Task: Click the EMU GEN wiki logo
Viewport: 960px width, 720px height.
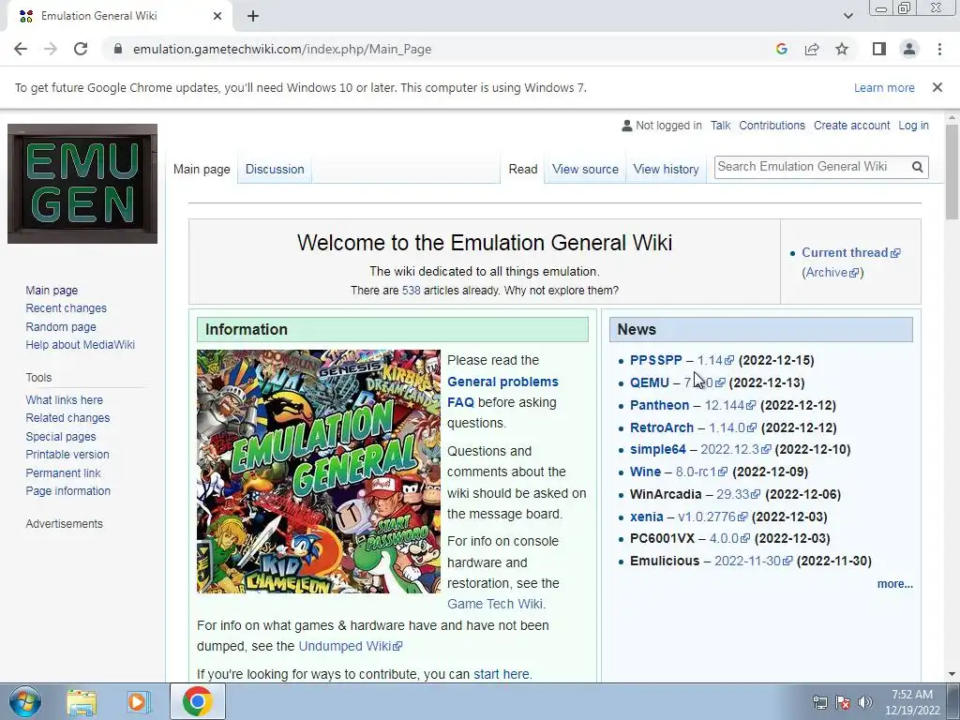Action: point(82,184)
